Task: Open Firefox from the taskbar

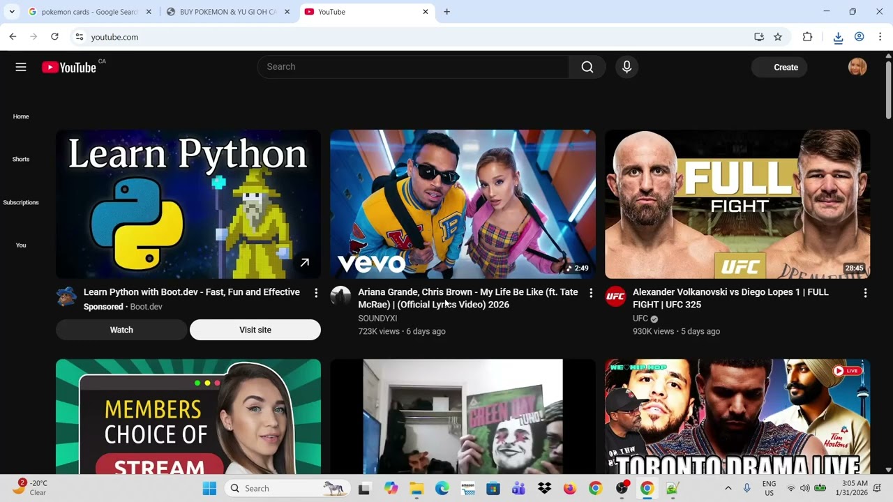Action: [570, 488]
